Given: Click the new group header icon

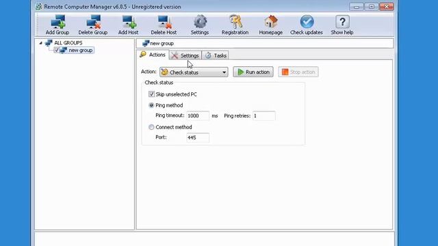Looking at the screenshot, I should pyautogui.click(x=146, y=43).
